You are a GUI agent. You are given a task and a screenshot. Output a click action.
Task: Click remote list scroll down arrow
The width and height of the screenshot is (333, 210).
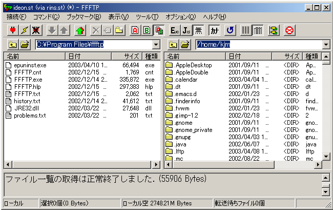(x=326, y=157)
